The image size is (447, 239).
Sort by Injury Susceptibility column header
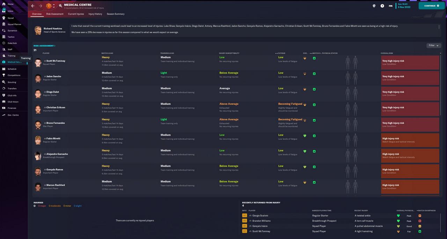click(229, 53)
